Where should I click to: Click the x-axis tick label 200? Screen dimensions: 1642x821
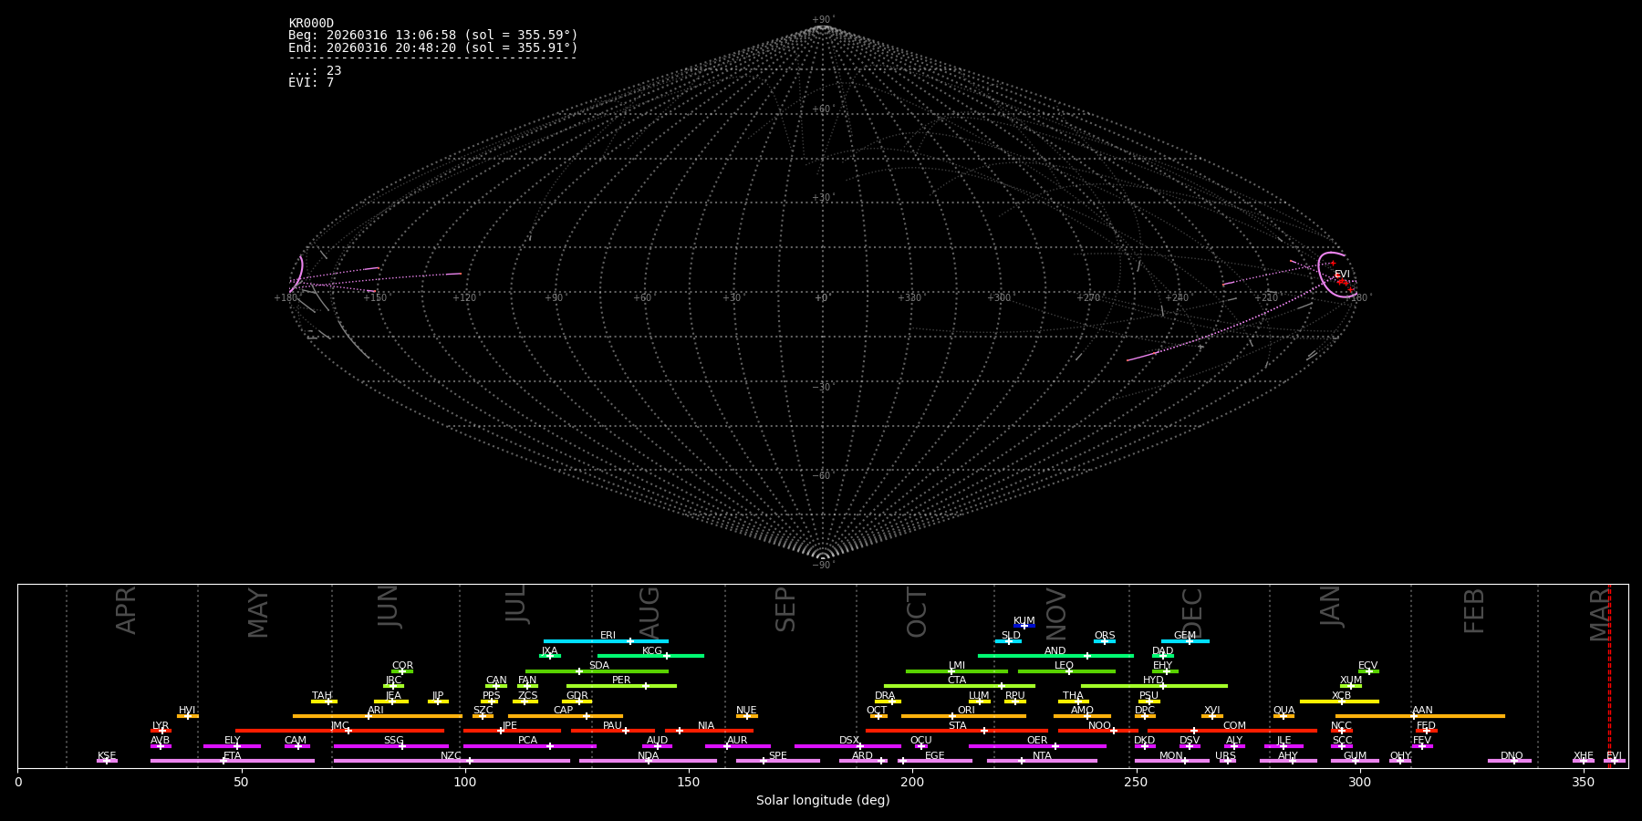click(912, 782)
